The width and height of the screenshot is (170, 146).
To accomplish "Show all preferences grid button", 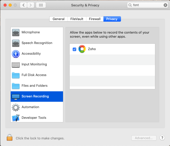I will pyautogui.click(x=41, y=5).
